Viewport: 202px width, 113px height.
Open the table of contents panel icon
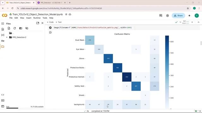point(3,24)
